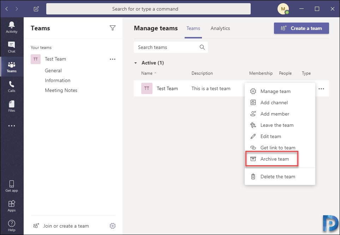
Task: Select the Teams sidebar icon
Action: [12, 67]
